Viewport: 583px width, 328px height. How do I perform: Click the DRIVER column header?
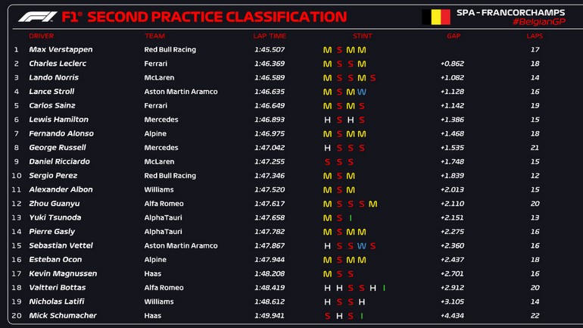pyautogui.click(x=41, y=36)
